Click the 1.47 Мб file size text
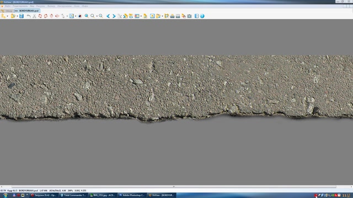Image resolution: width=353 pixels, height=198 pixels. tap(44, 191)
